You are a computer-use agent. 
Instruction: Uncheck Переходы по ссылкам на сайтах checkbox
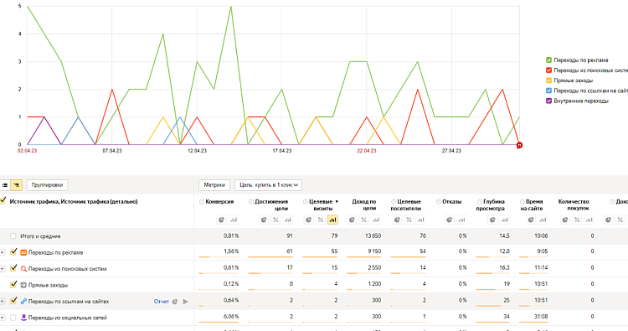pyautogui.click(x=13, y=300)
